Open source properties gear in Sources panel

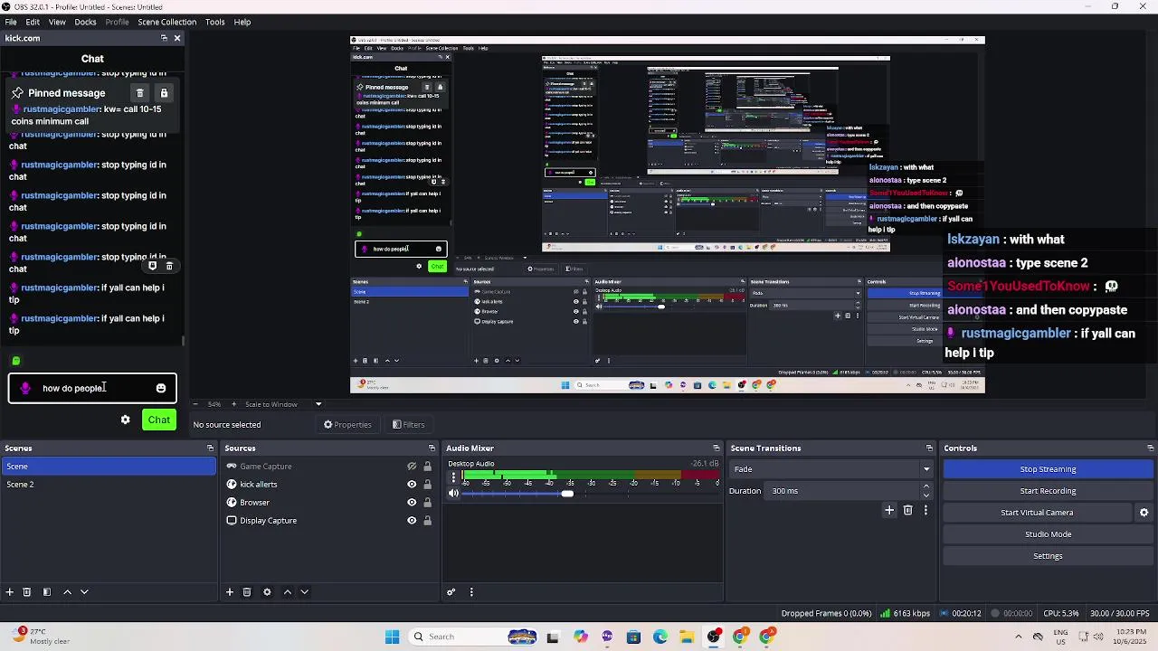coord(267,592)
